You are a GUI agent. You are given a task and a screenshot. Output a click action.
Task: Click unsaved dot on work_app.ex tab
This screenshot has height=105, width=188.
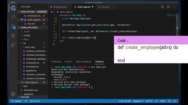click(x=93, y=7)
